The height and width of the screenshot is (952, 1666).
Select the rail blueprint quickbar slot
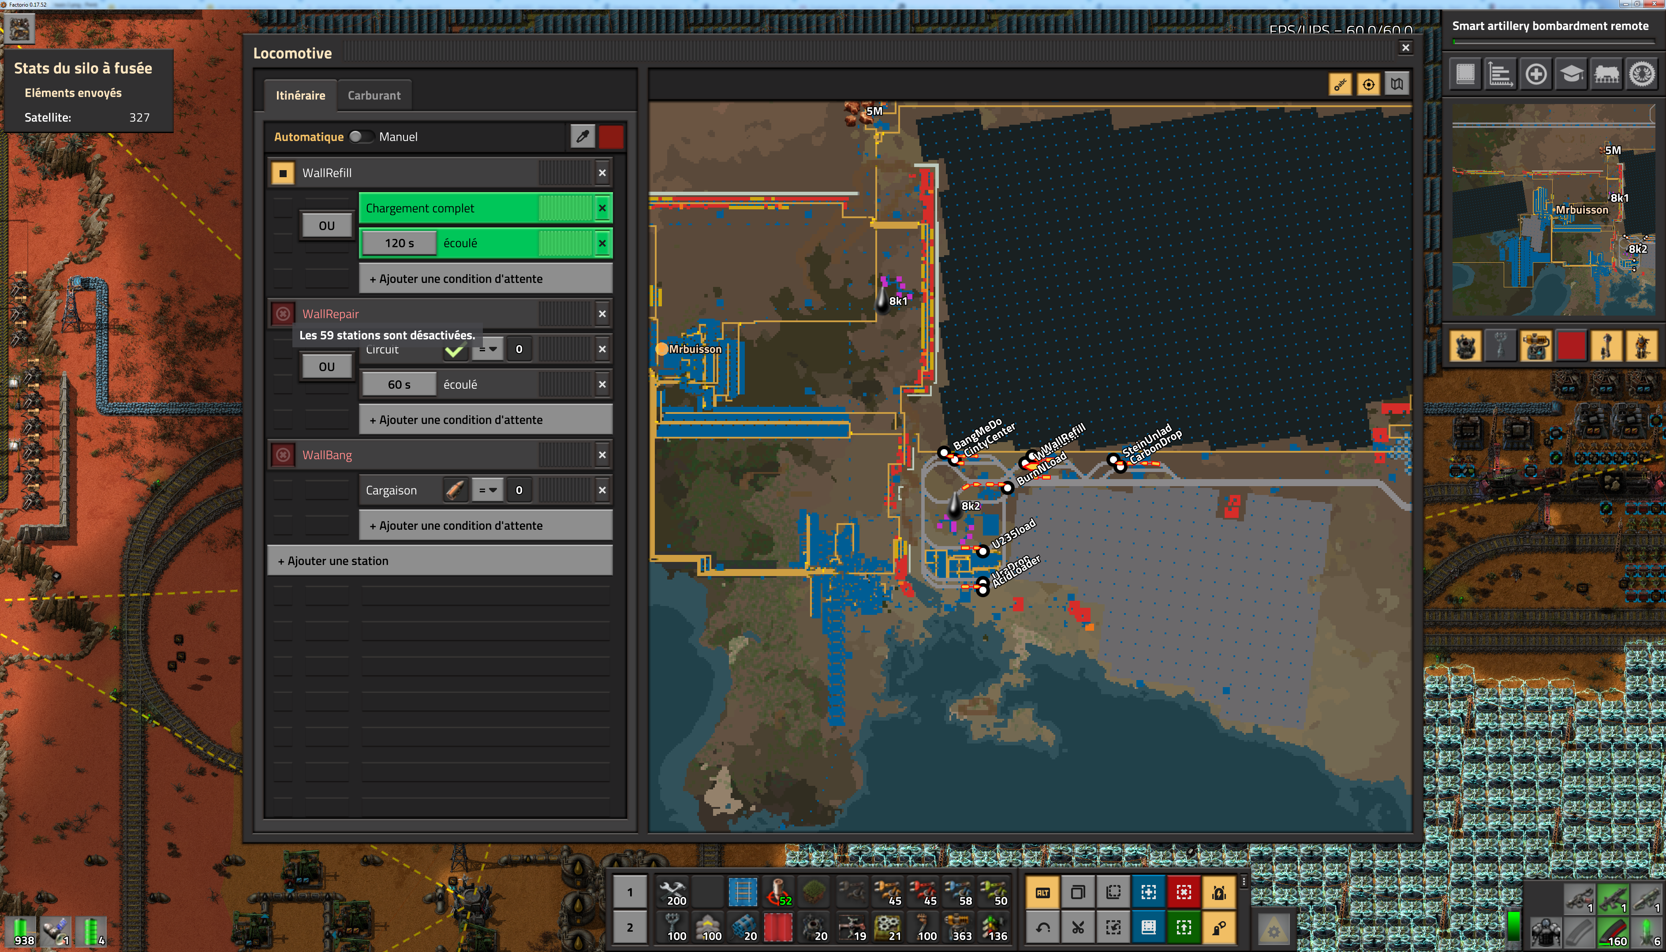743,892
